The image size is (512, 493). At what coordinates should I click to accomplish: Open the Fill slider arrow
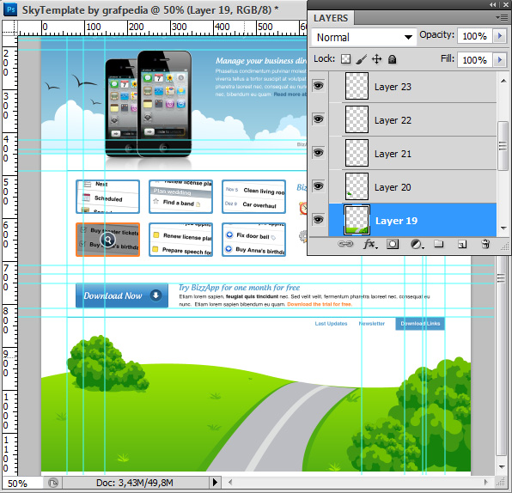pyautogui.click(x=500, y=60)
